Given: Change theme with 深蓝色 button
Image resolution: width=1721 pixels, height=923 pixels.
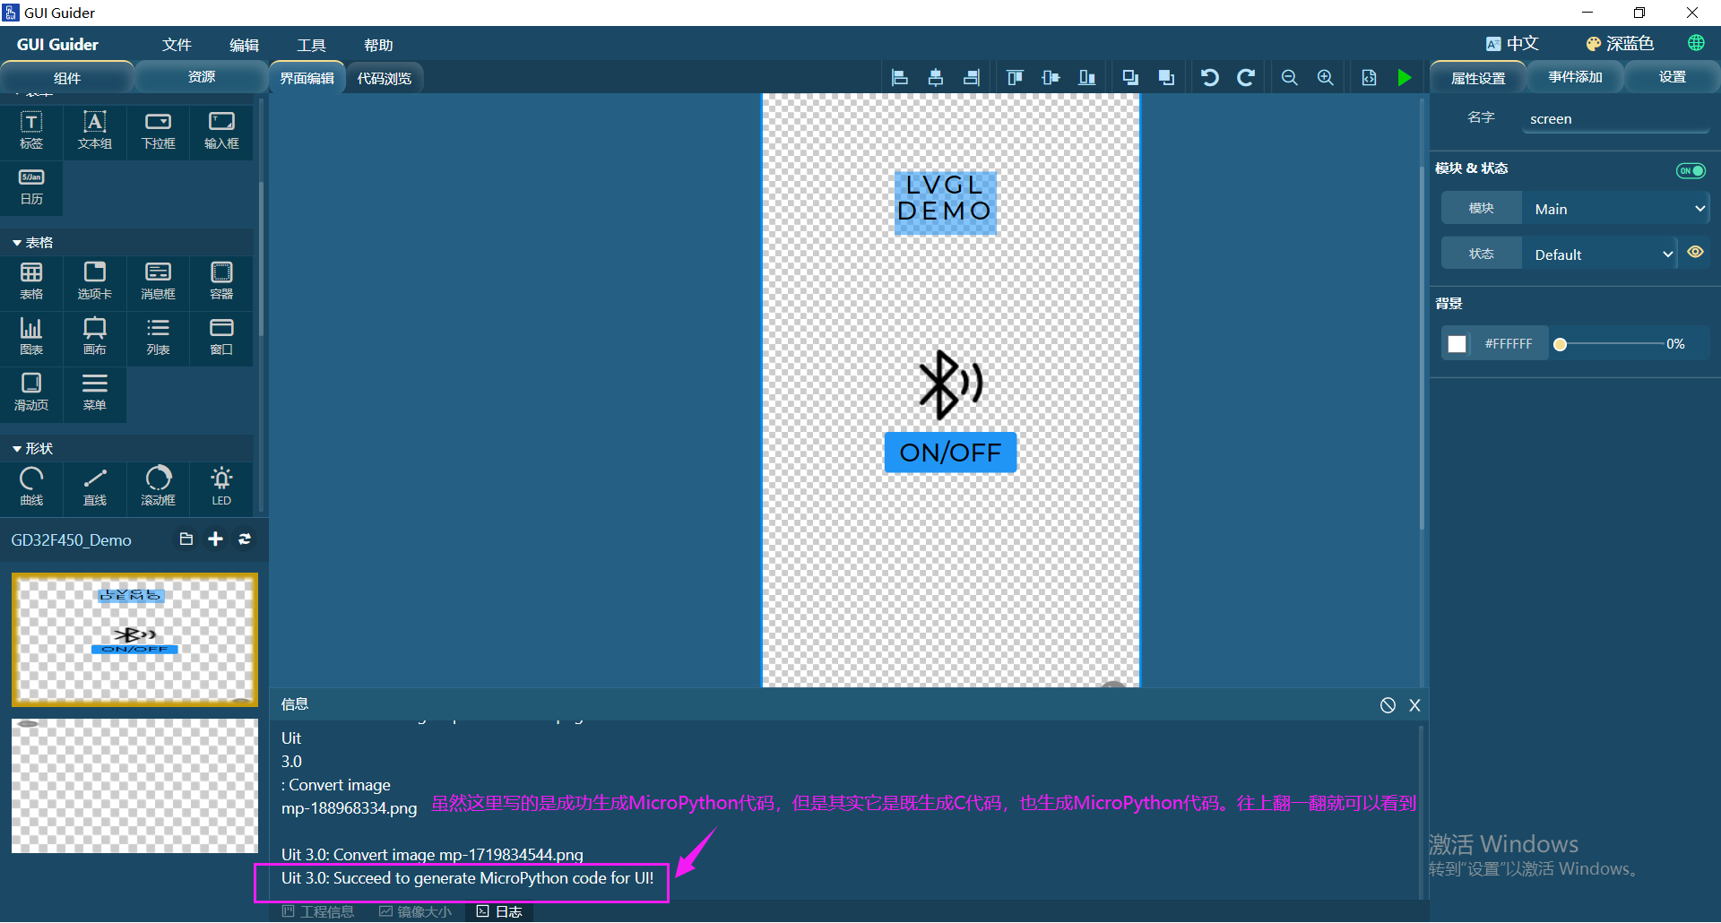Looking at the screenshot, I should point(1620,44).
